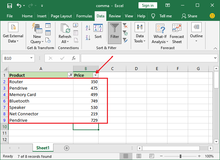Switch to Home tab

[27, 16]
